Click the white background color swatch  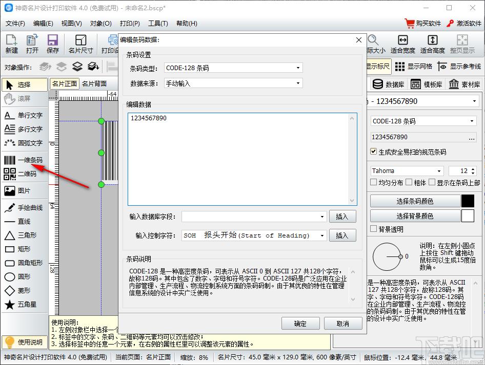click(x=468, y=216)
